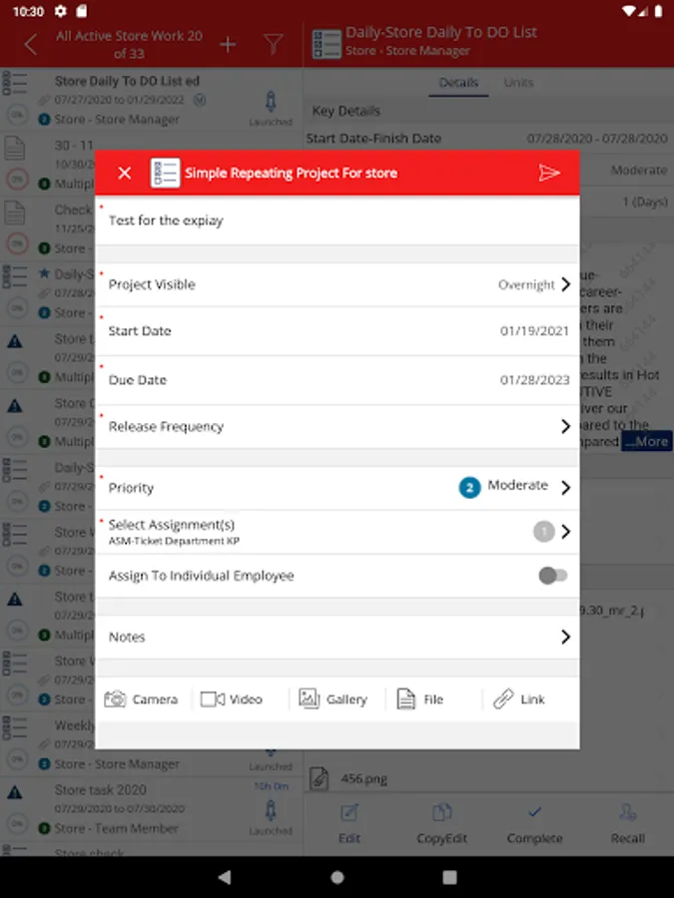The width and height of the screenshot is (674, 898).
Task: Expand description with ...More link
Action: point(646,442)
